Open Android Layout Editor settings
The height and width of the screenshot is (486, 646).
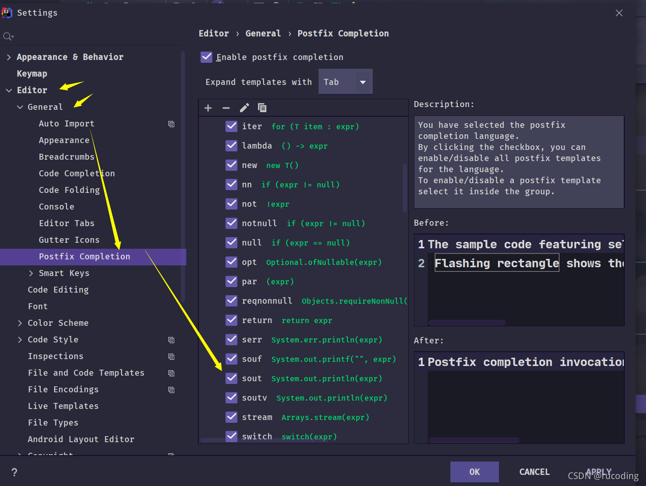coord(81,439)
